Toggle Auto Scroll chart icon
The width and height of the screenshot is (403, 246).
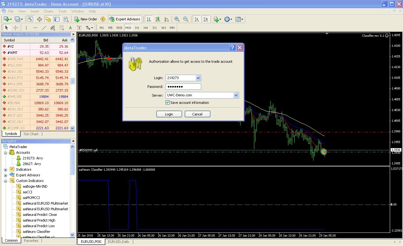pyautogui.click(x=197, y=19)
